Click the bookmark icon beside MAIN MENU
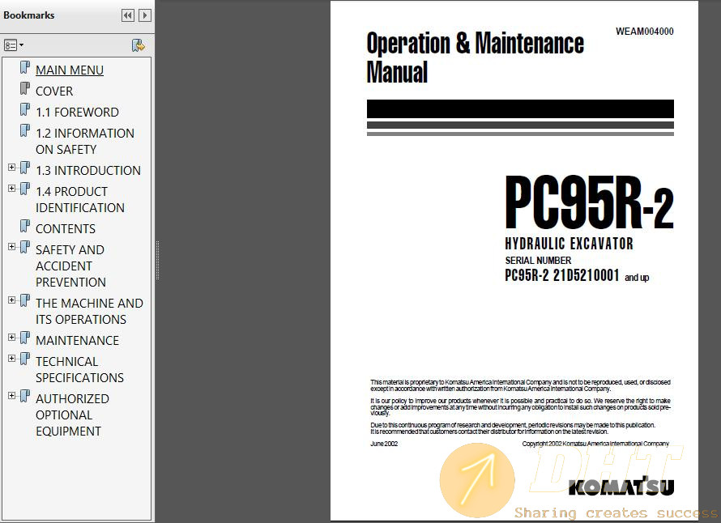Image resolution: width=721 pixels, height=523 pixels. 25,67
